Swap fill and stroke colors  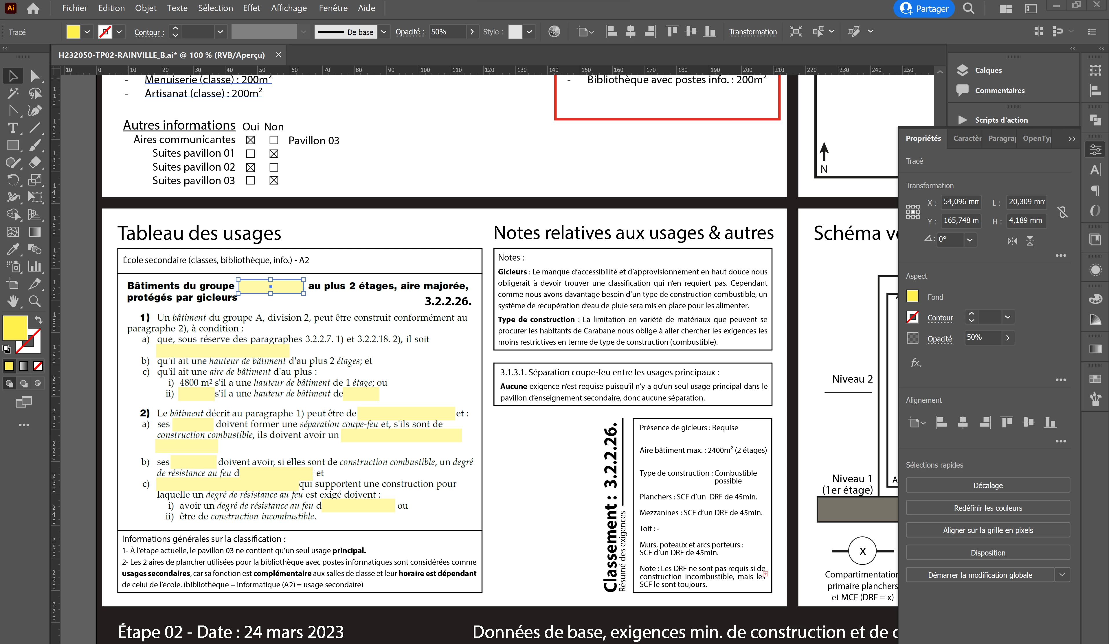(39, 320)
